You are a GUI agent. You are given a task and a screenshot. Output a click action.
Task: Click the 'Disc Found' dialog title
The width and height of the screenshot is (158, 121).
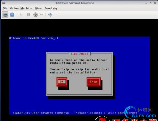pos(79,54)
